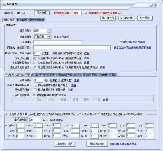Click 增加任务/修改 button
Viewport: 163px width, 151px height.
pos(65,144)
